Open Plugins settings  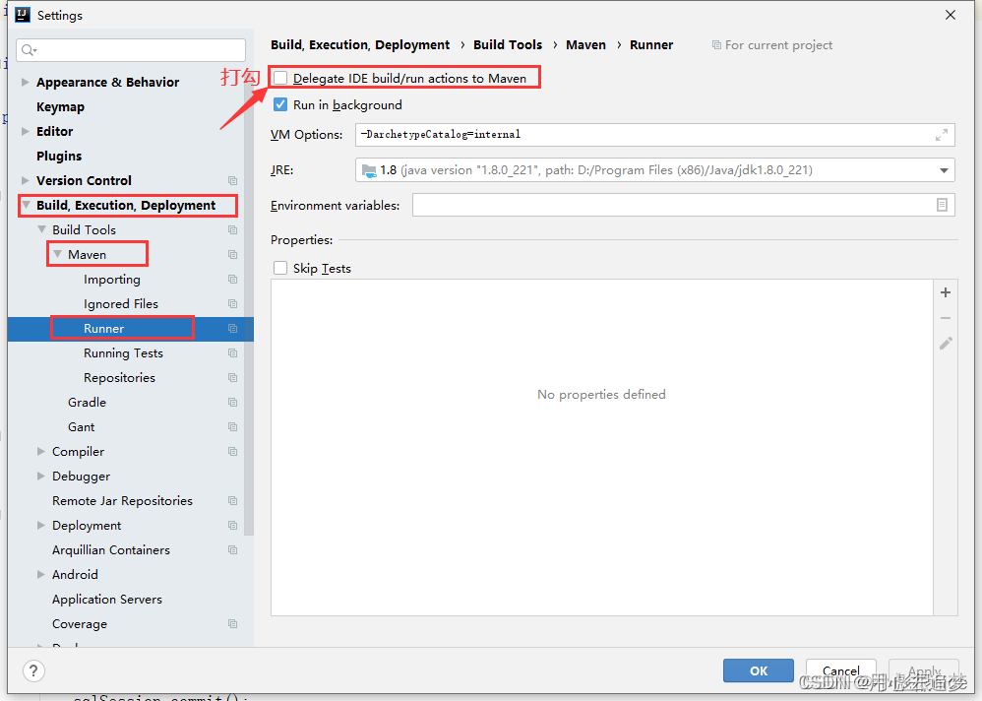click(x=59, y=156)
